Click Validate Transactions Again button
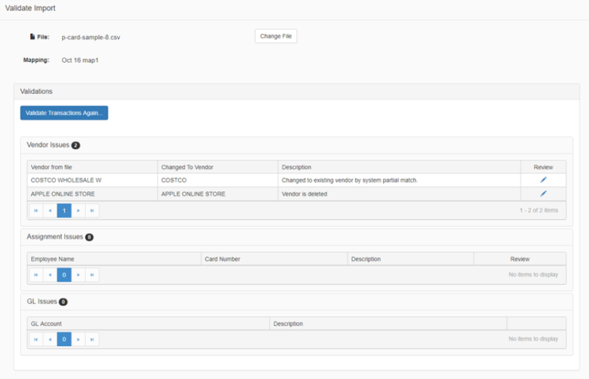Screen dimensions: 589x379 click(x=64, y=113)
